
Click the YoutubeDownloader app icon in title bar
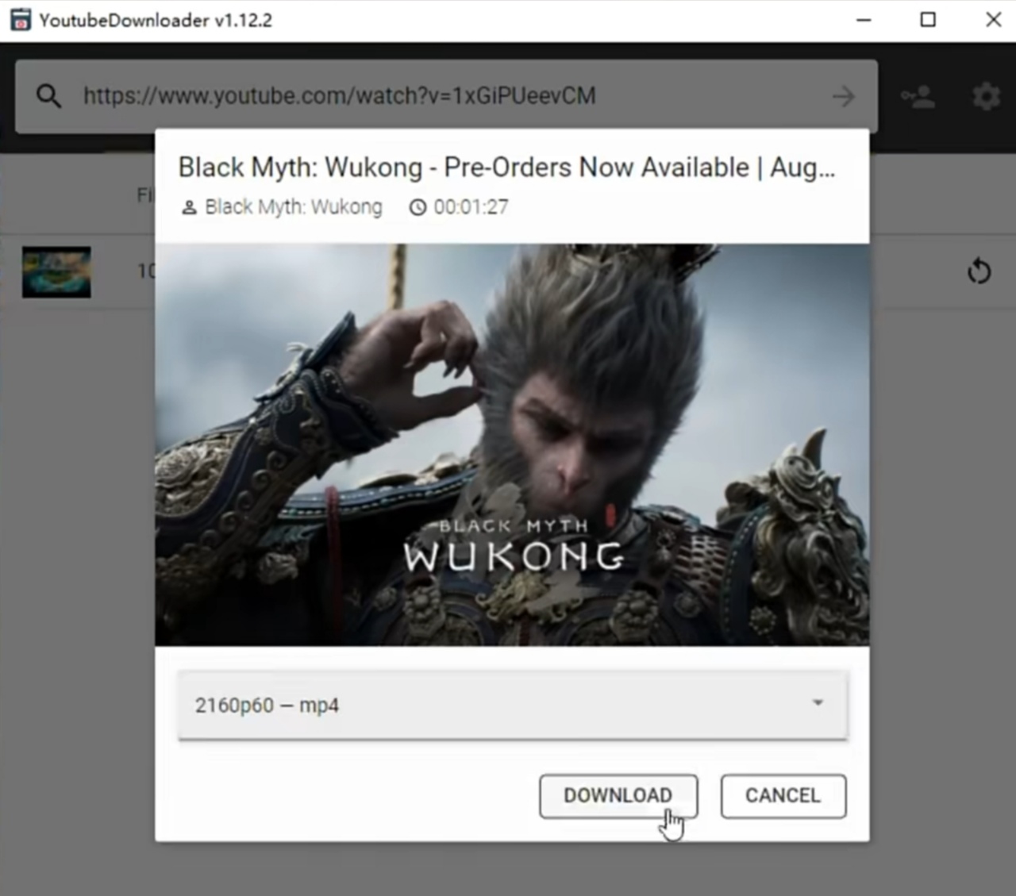click(x=20, y=20)
